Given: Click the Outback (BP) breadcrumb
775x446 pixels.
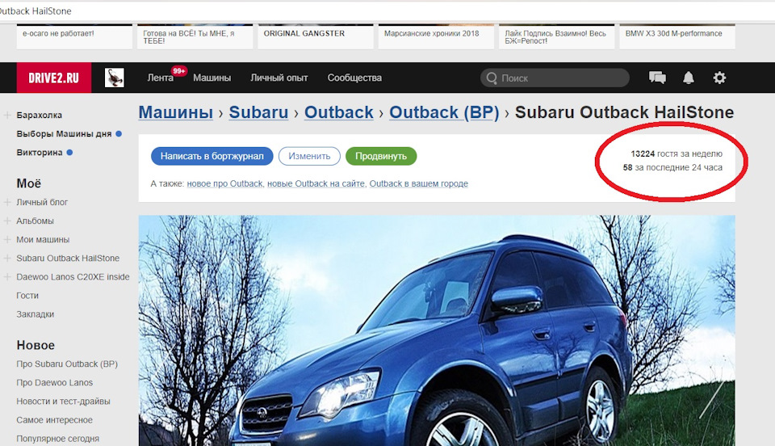Looking at the screenshot, I should (x=444, y=112).
